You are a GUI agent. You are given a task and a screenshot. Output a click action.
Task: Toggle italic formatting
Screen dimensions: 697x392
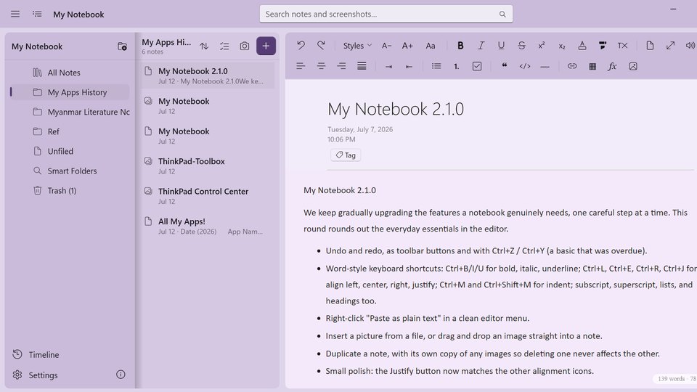point(481,45)
